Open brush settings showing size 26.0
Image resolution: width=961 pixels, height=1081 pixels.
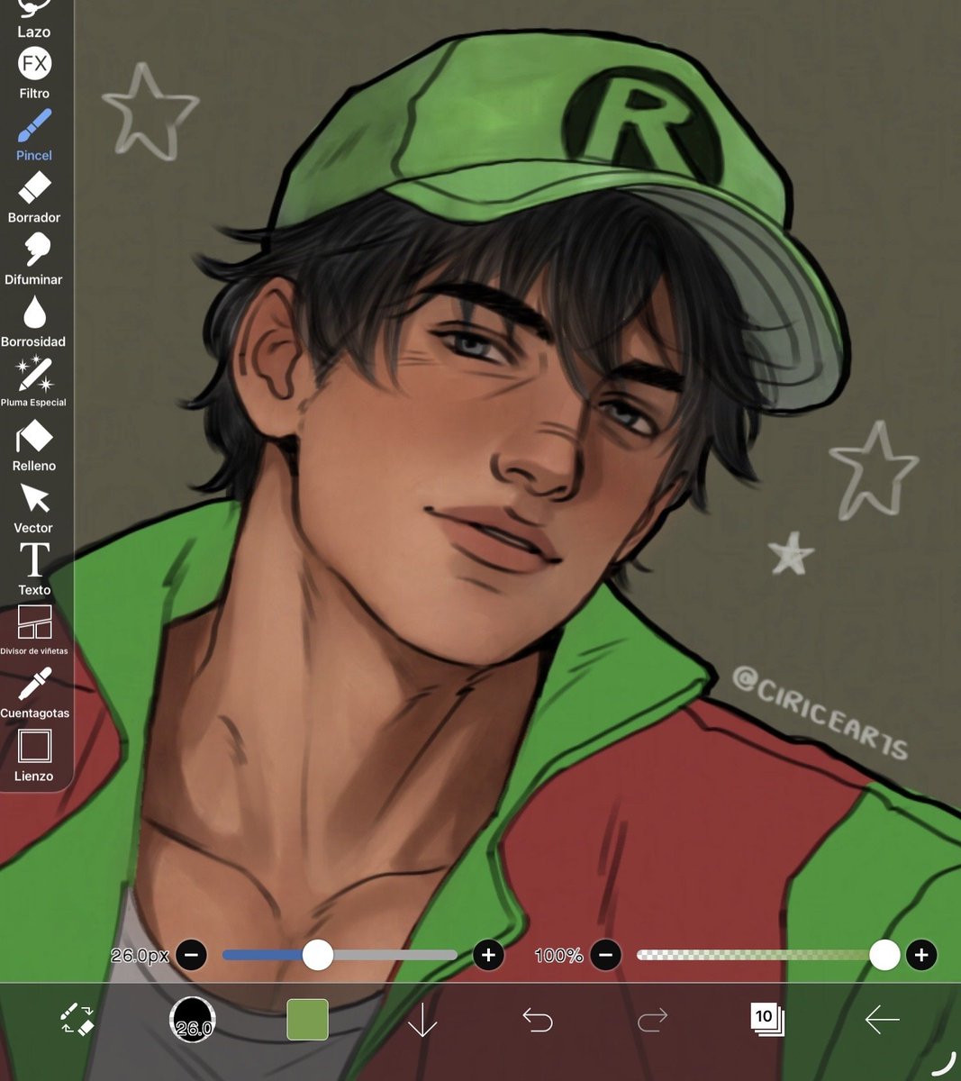coord(192,1020)
